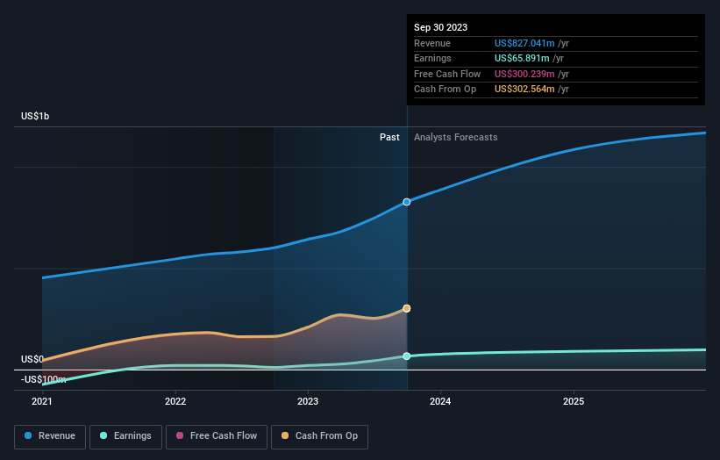
Task: Click the Revenue row label in tooltip
Action: [x=432, y=43]
